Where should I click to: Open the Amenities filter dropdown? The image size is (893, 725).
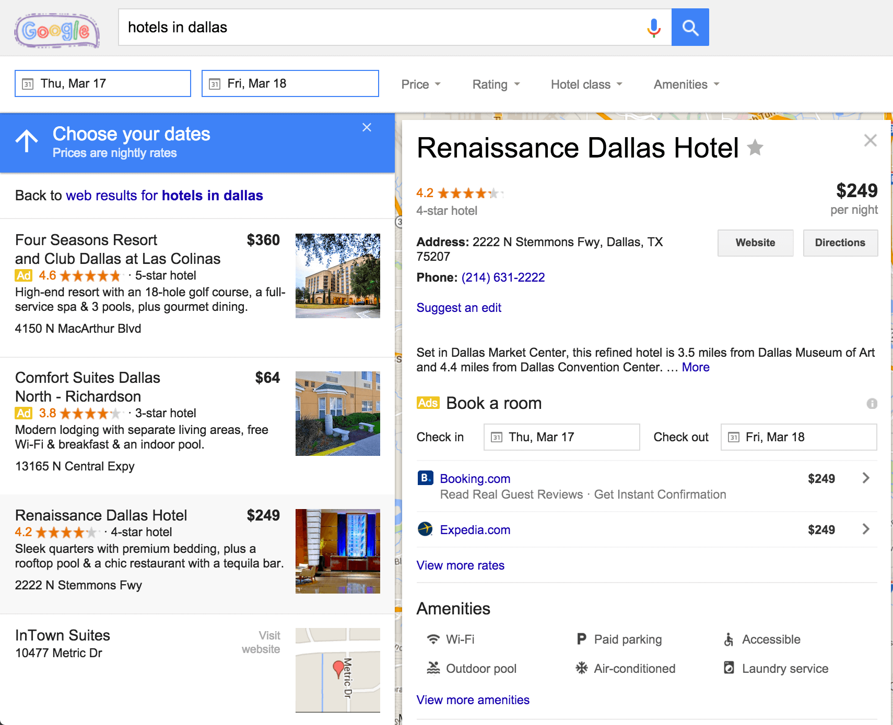[x=687, y=84]
